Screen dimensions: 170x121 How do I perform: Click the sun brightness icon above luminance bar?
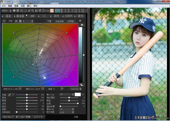[x=82, y=25]
